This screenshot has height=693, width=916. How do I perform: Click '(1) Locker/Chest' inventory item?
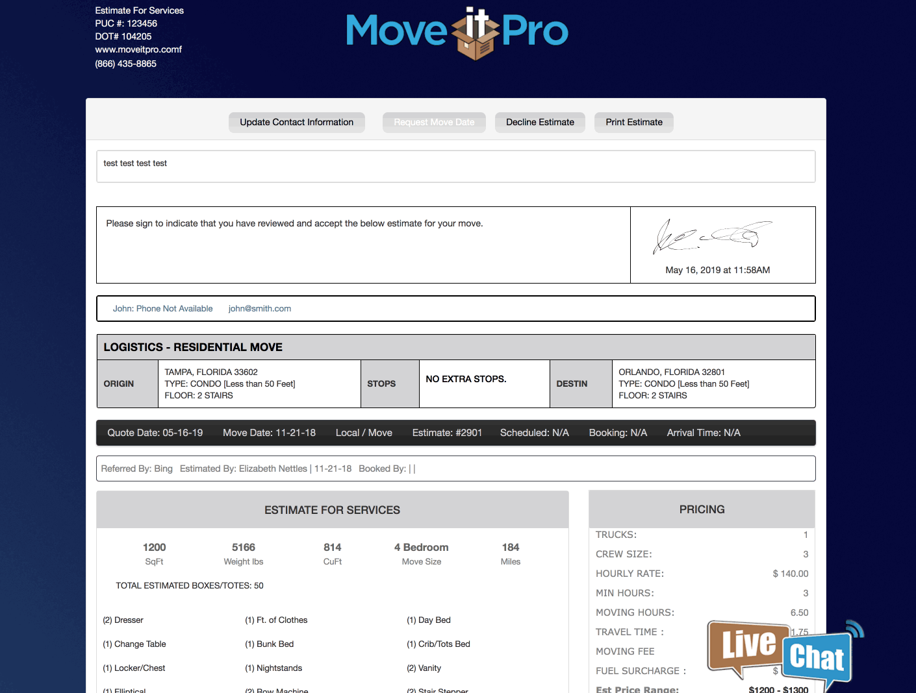134,668
